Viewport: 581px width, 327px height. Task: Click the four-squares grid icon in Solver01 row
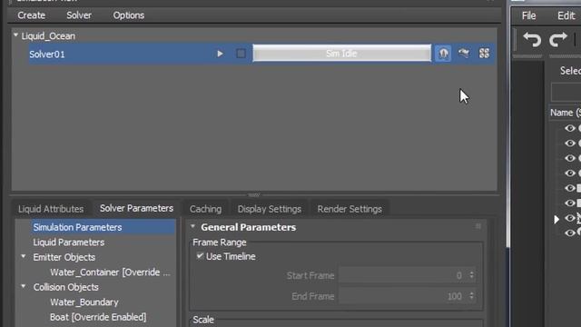484,54
